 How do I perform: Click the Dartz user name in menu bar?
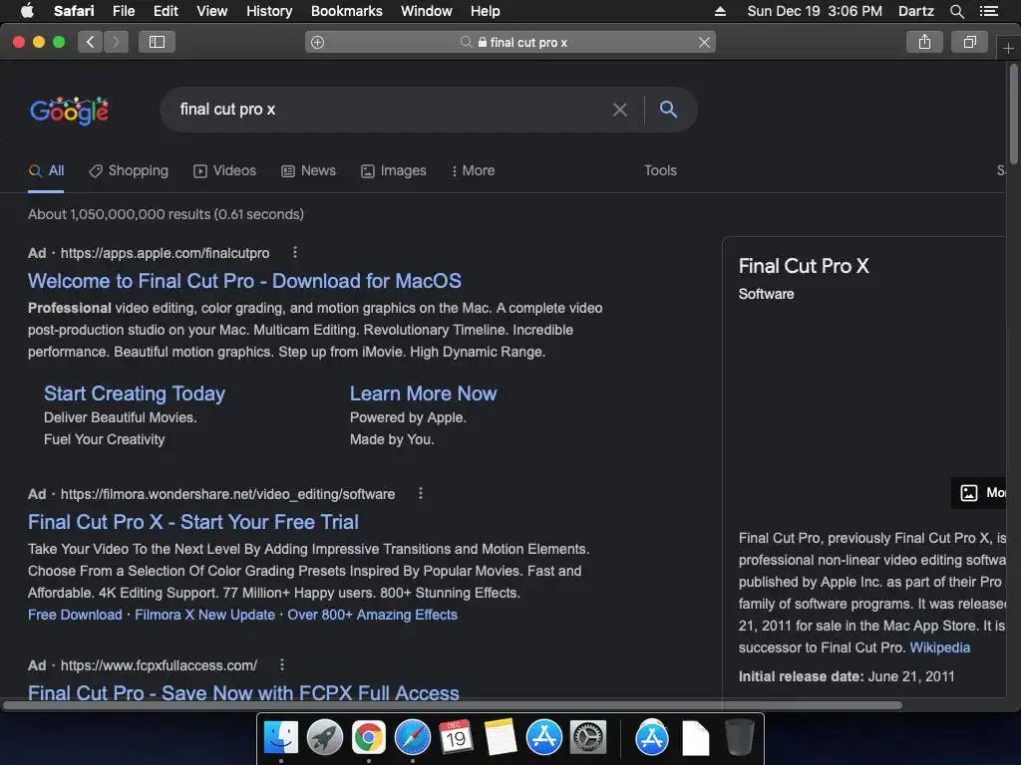pyautogui.click(x=915, y=11)
